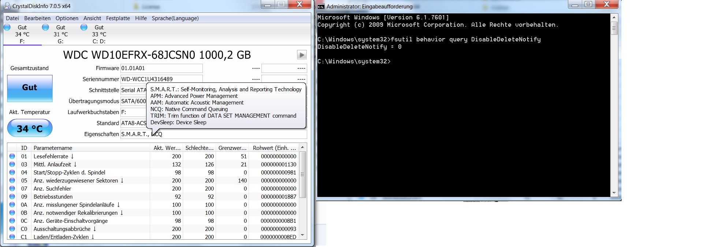
Task: Click the command prompt title bar icon
Action: click(x=321, y=6)
